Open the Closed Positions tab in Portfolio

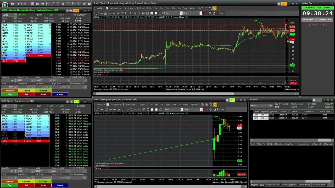[x=273, y=185]
